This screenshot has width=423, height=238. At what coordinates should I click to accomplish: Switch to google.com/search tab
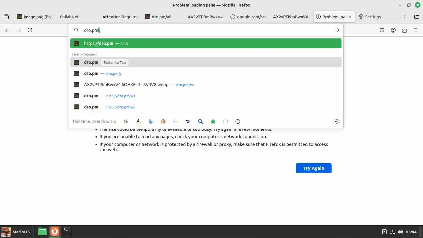(248, 17)
